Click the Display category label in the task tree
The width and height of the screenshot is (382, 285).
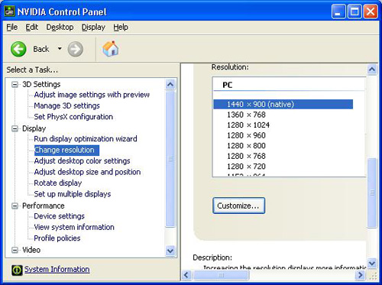click(34, 128)
